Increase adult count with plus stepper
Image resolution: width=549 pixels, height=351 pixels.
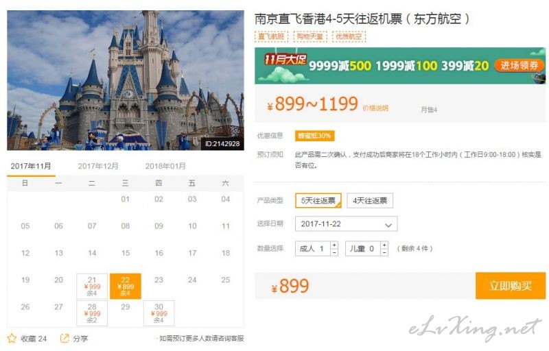click(334, 245)
